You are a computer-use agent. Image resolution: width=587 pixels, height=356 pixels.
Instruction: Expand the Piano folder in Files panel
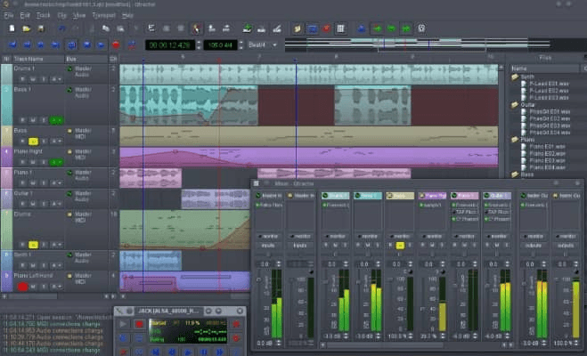coord(516,140)
